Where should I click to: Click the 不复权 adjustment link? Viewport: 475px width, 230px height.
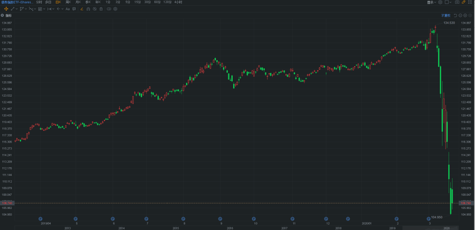click(446, 15)
